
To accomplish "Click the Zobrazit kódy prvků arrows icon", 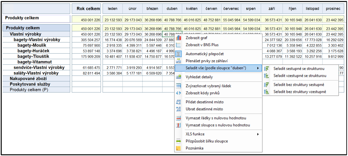I will 179,93.
